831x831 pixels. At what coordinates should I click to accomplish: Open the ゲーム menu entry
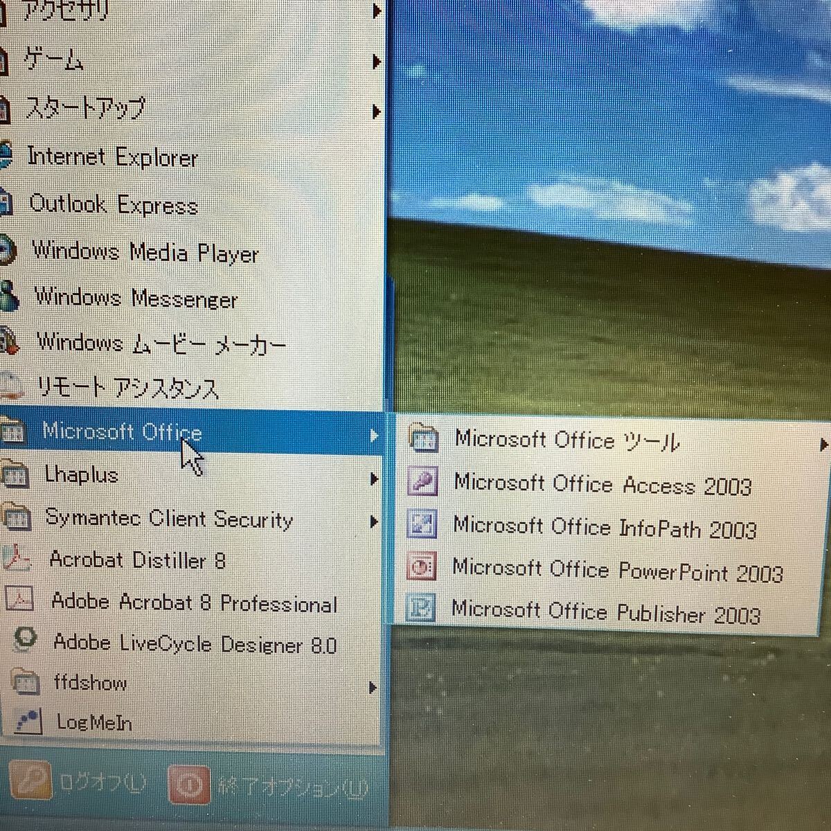(53, 60)
